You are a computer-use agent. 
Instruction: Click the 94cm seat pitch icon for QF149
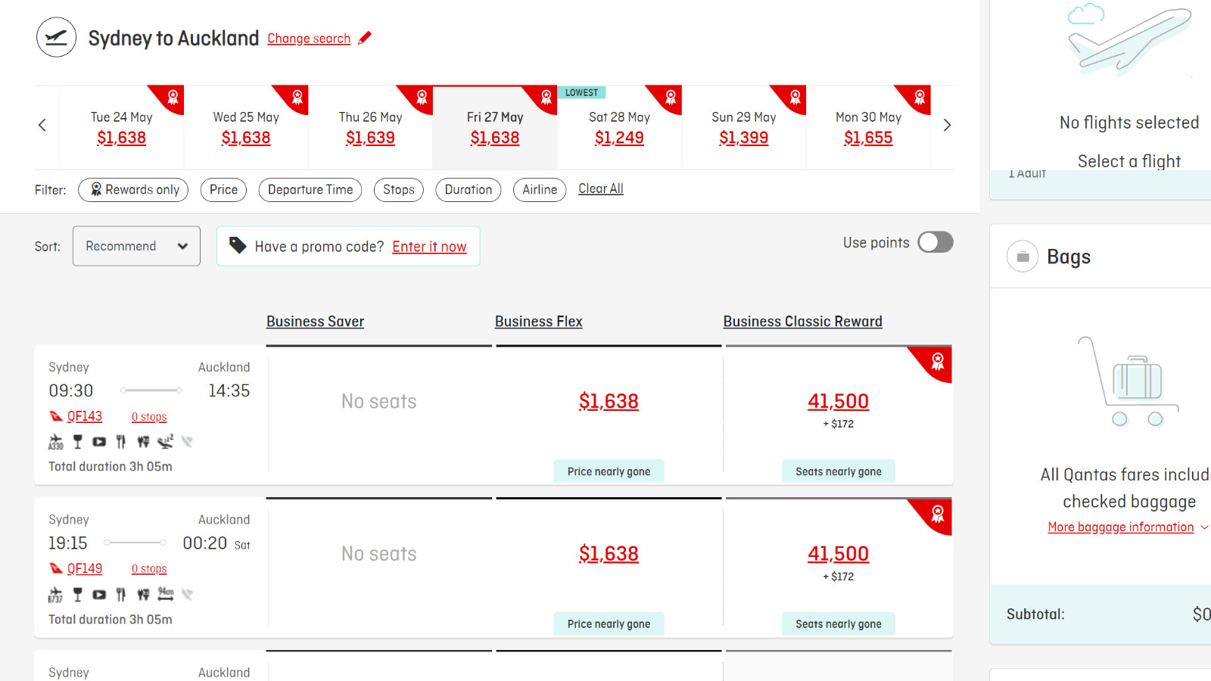pos(166,595)
